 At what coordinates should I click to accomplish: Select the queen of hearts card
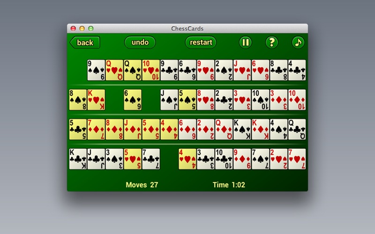click(x=114, y=70)
